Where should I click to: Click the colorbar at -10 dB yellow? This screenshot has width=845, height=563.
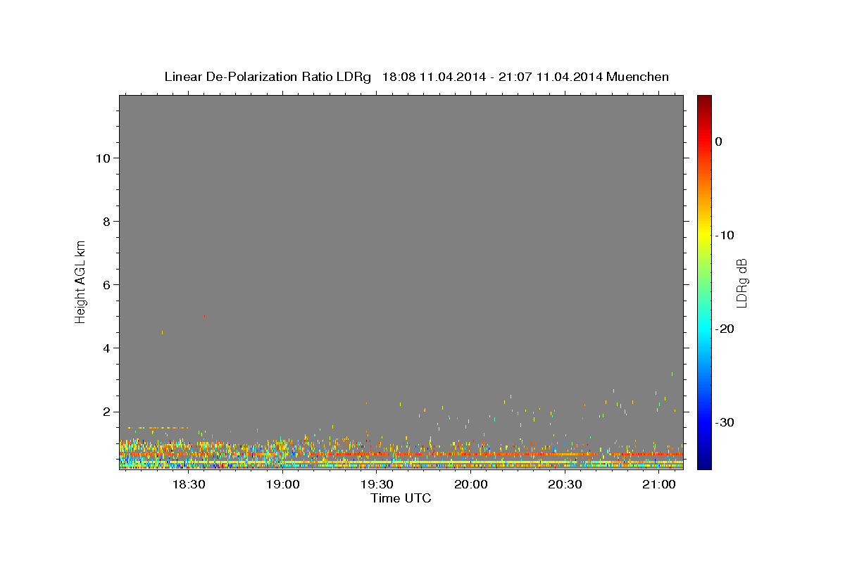(x=704, y=235)
